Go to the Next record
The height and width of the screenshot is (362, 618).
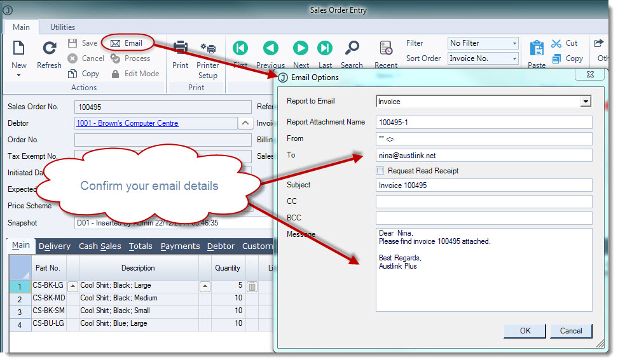(x=301, y=55)
